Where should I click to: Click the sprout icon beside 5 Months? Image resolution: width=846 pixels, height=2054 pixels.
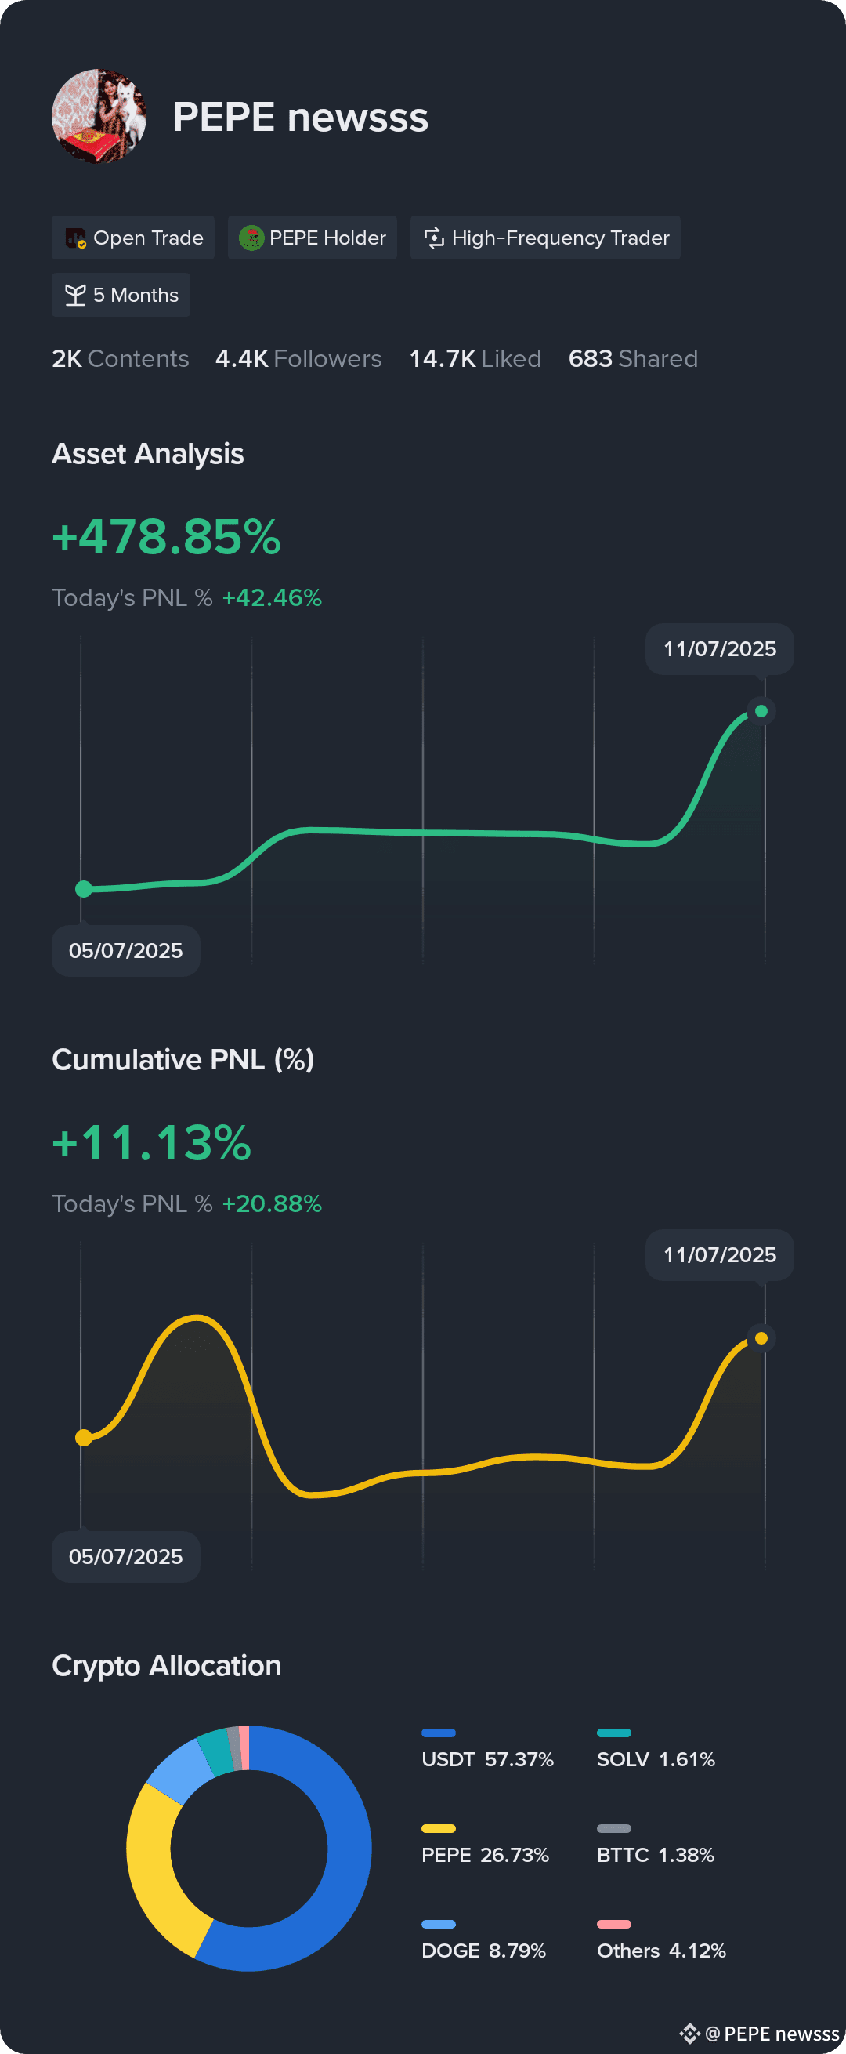tap(75, 295)
